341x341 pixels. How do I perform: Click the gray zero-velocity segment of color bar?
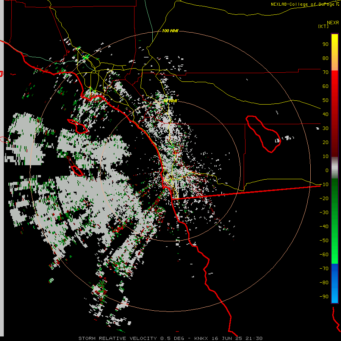click(x=335, y=169)
